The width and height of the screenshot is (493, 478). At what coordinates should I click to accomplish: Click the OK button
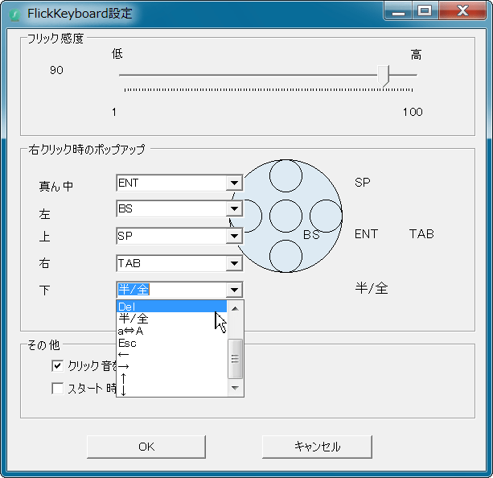click(x=146, y=447)
